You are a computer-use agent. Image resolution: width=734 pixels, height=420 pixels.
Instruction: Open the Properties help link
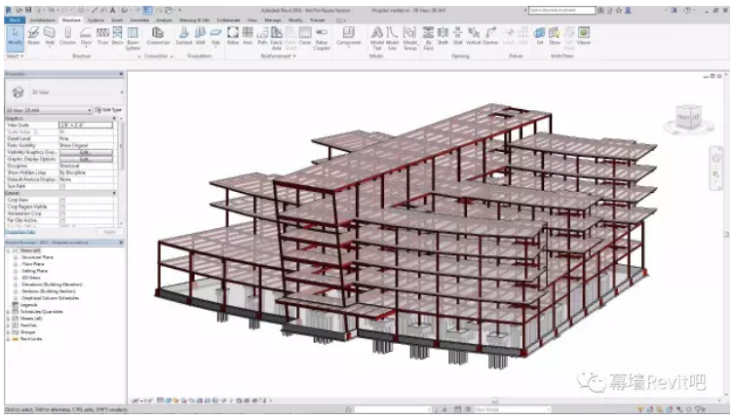(x=20, y=232)
